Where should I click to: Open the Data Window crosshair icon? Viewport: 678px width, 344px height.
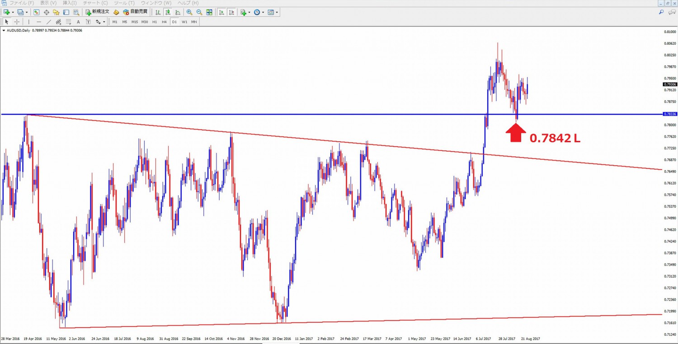(46, 12)
